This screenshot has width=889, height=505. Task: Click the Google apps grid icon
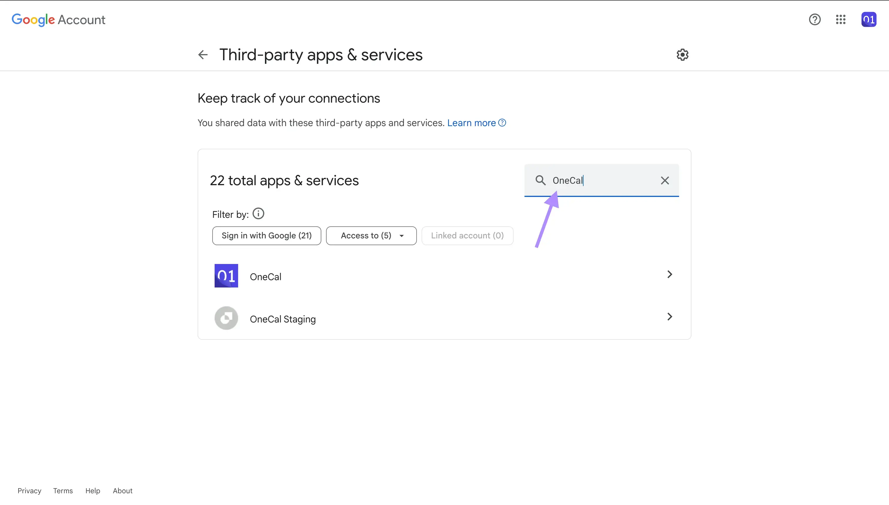841,19
